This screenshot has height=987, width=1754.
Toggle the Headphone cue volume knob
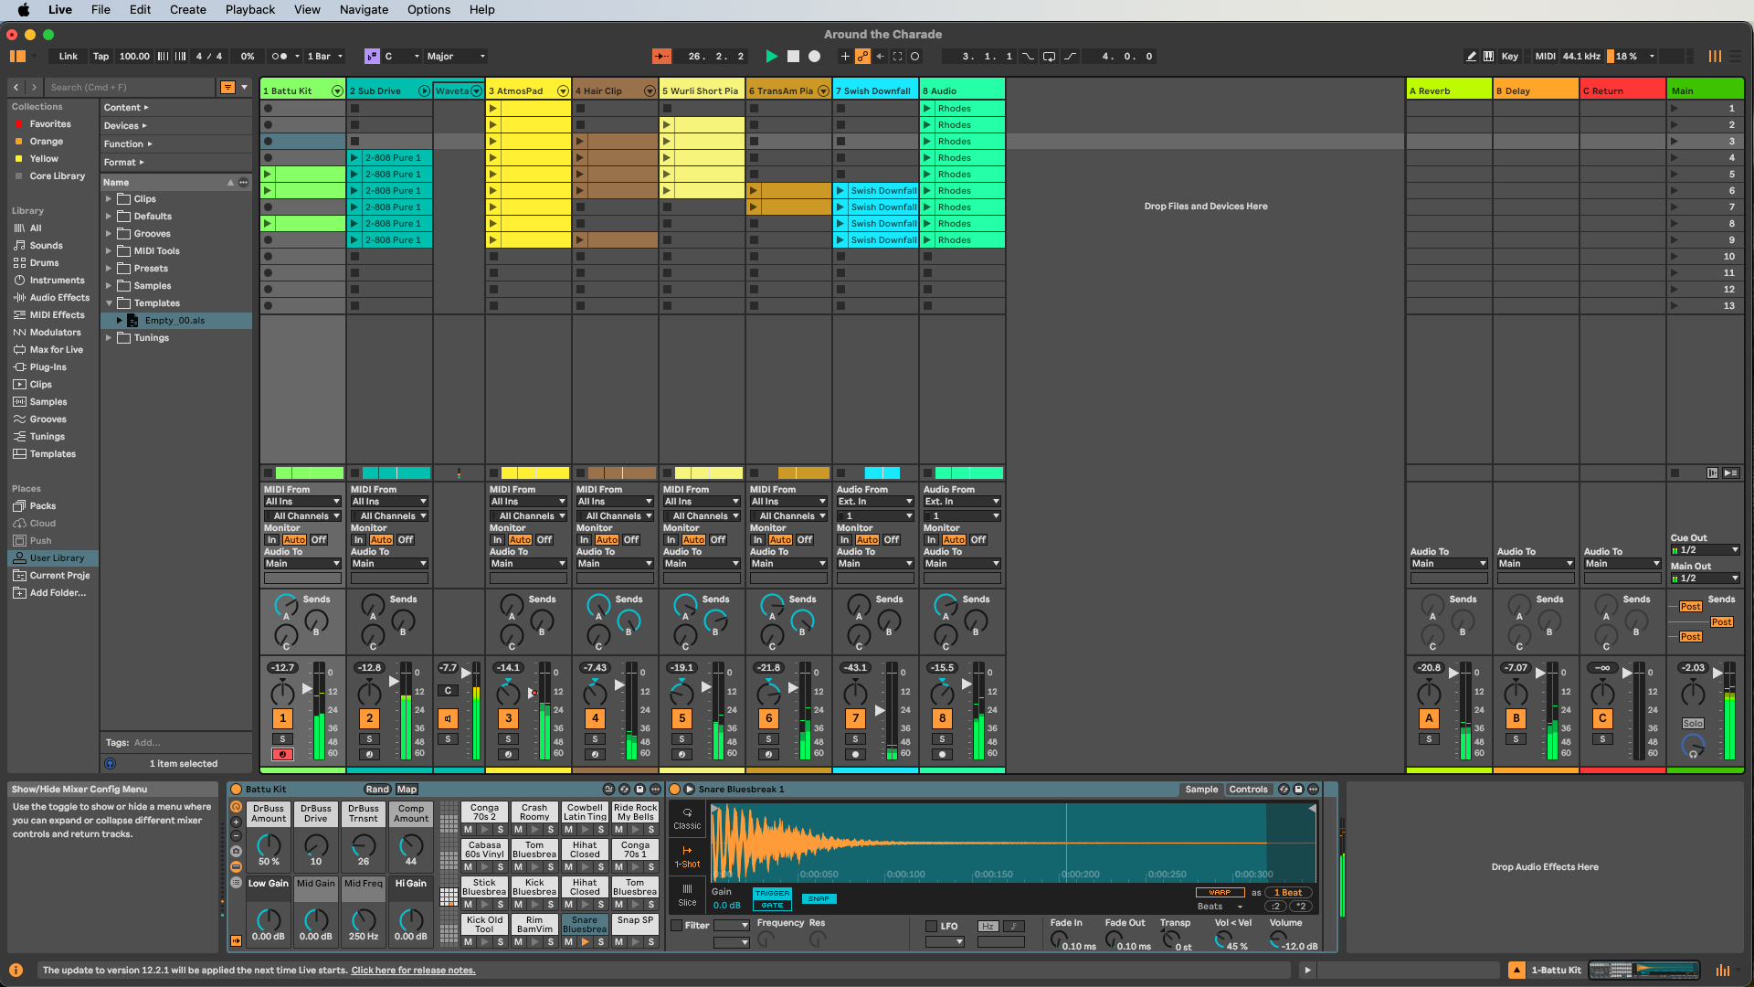[1693, 747]
